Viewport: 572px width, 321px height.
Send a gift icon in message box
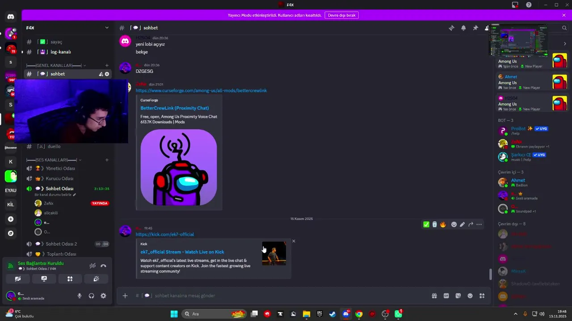tap(434, 296)
